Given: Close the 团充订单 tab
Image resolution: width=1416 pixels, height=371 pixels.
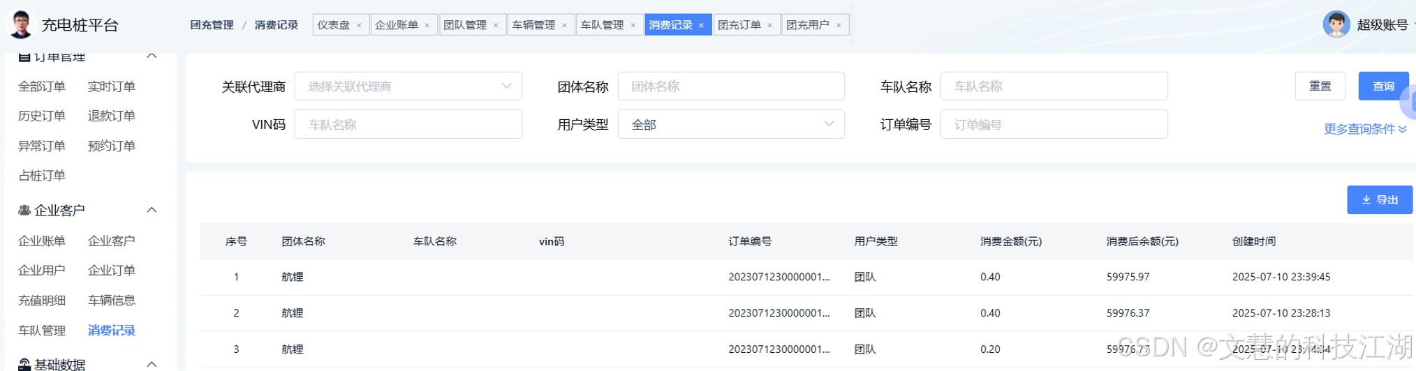Looking at the screenshot, I should tap(770, 25).
